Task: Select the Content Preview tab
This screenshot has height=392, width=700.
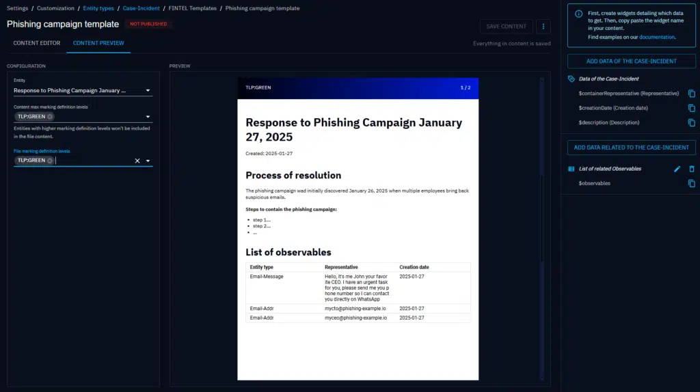Action: (x=98, y=43)
